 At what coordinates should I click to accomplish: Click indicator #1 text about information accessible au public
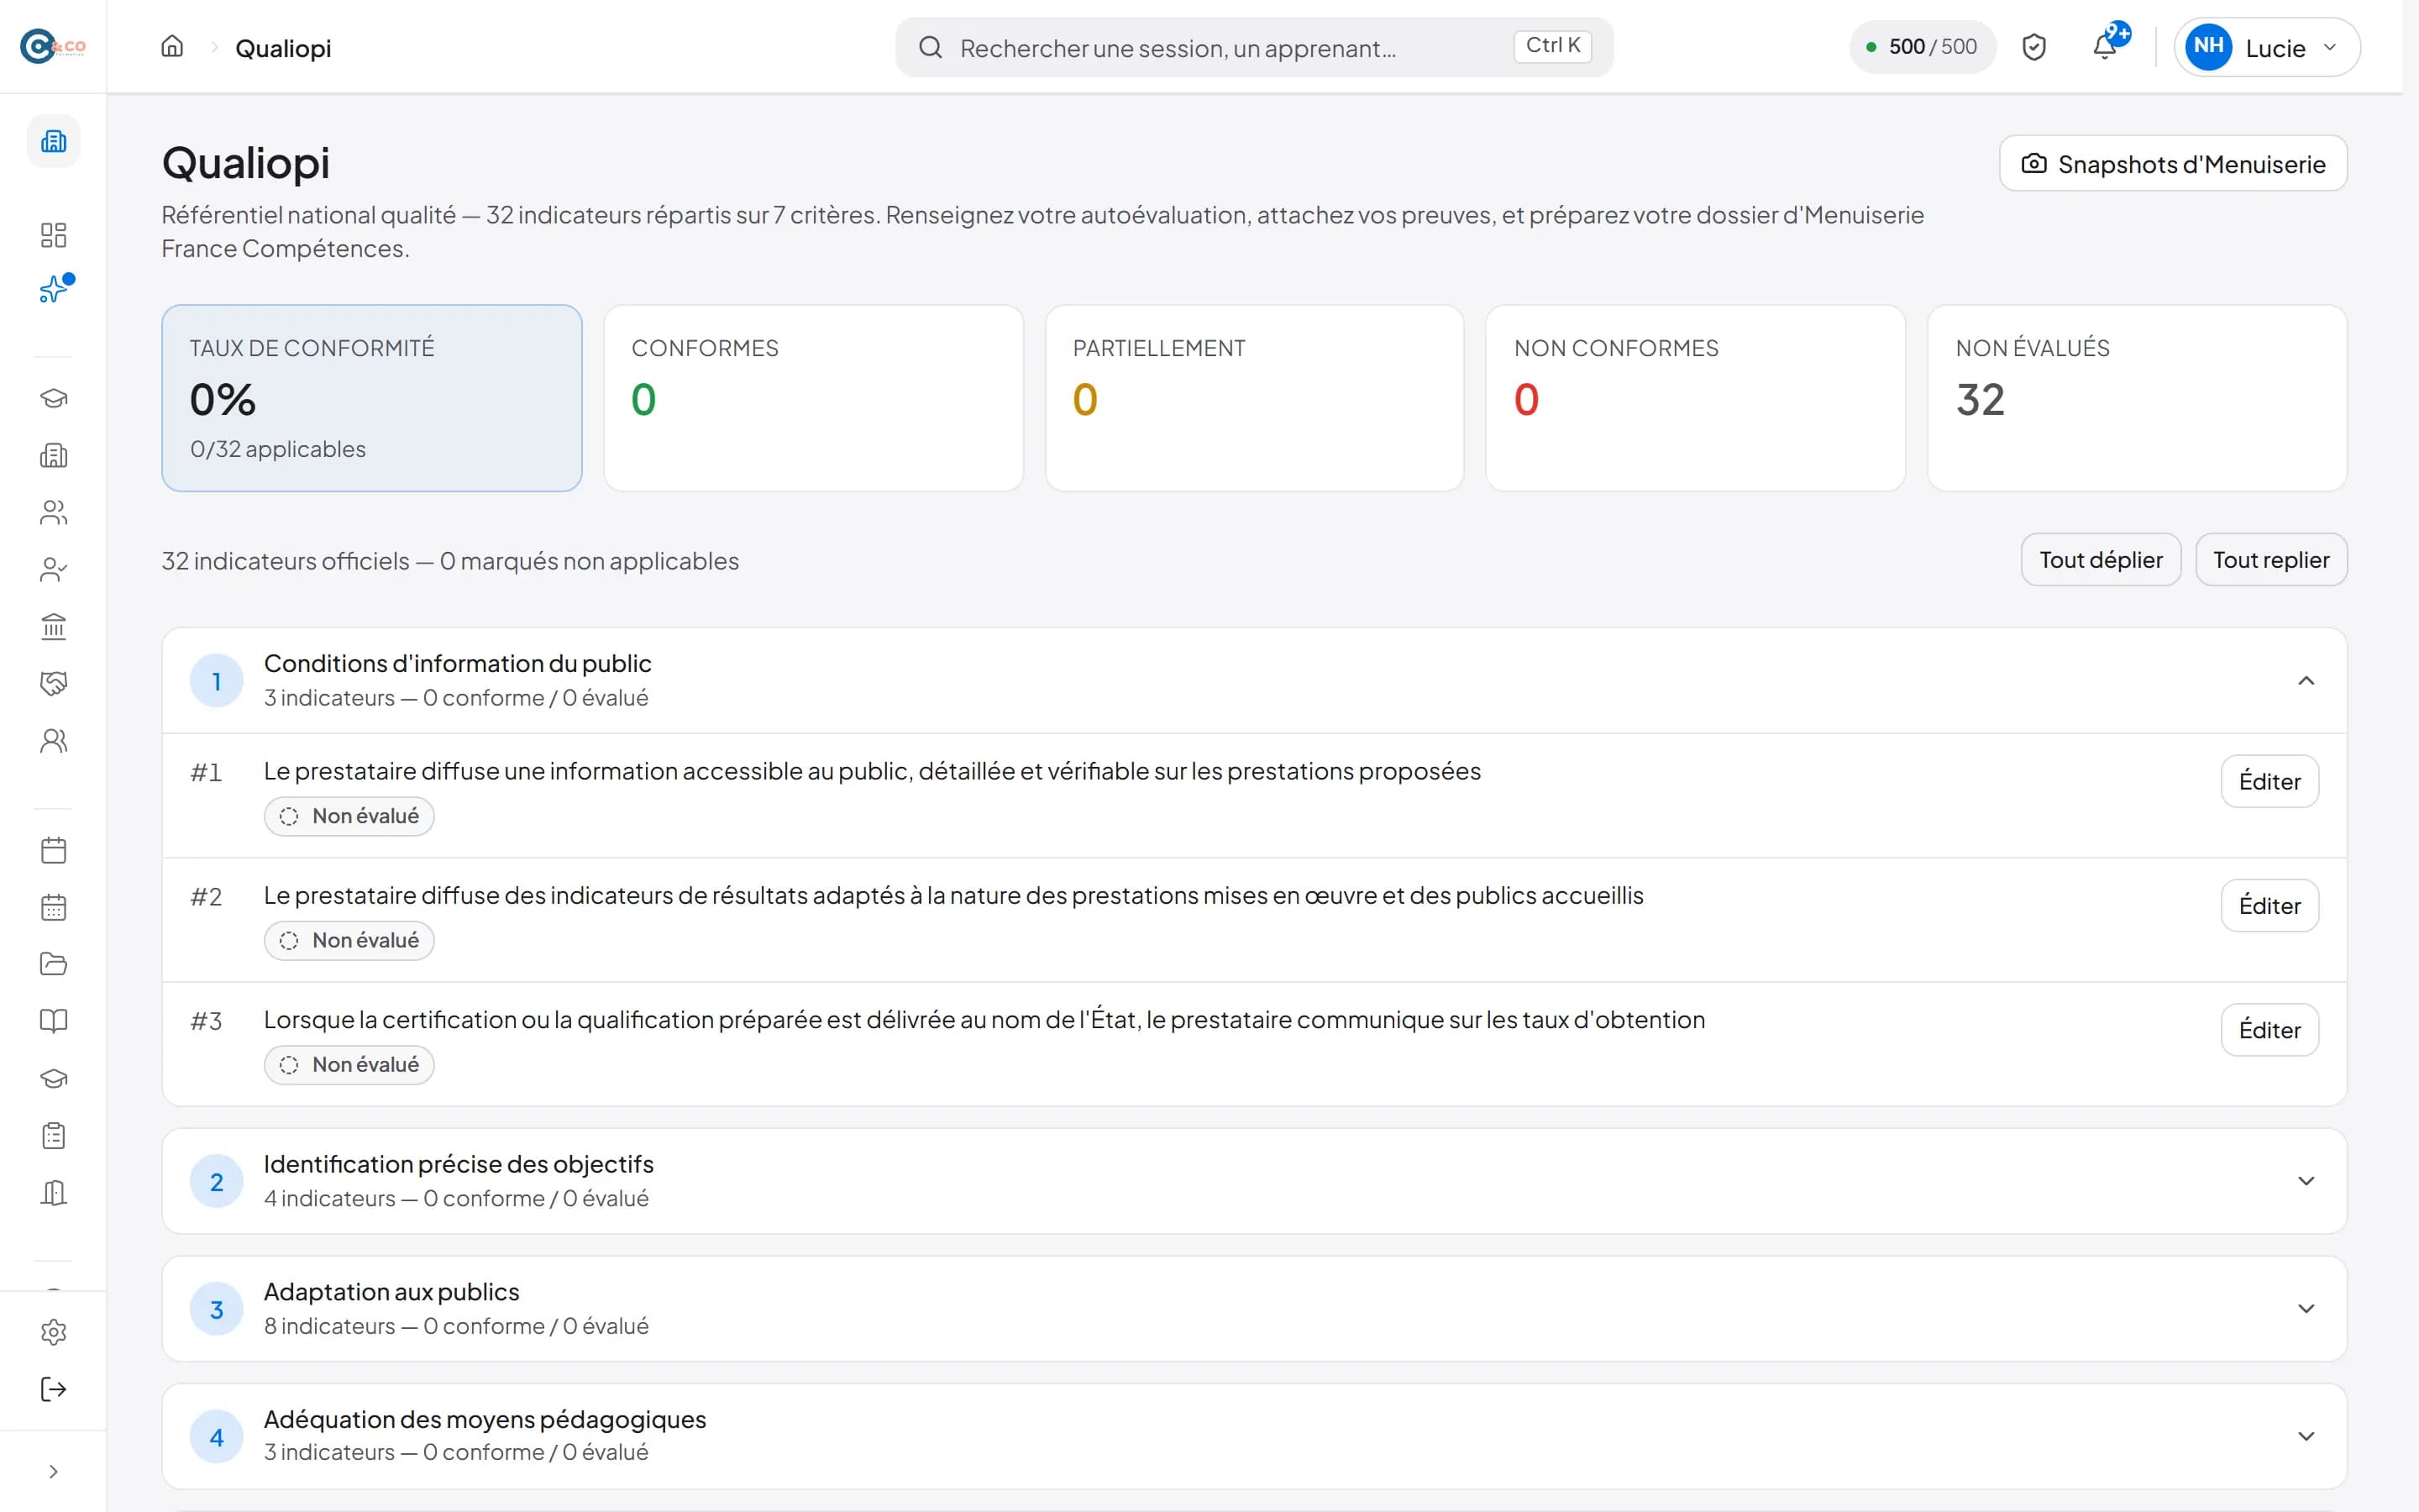tap(872, 771)
